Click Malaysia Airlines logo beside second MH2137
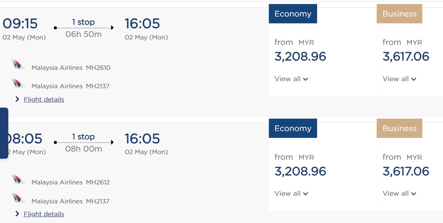This screenshot has height=223, width=443. coord(18,198)
